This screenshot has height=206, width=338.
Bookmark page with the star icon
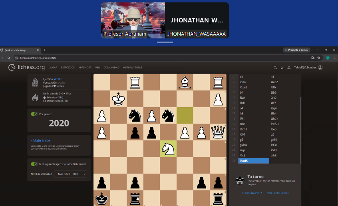click(x=318, y=58)
